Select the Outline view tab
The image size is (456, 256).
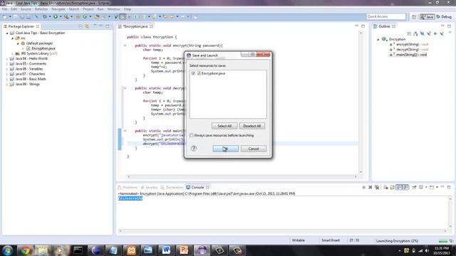pos(384,26)
